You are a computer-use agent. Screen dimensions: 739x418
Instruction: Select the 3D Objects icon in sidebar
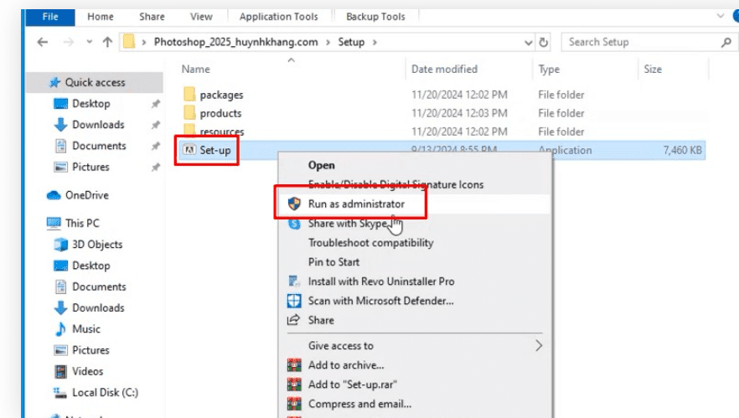click(61, 245)
